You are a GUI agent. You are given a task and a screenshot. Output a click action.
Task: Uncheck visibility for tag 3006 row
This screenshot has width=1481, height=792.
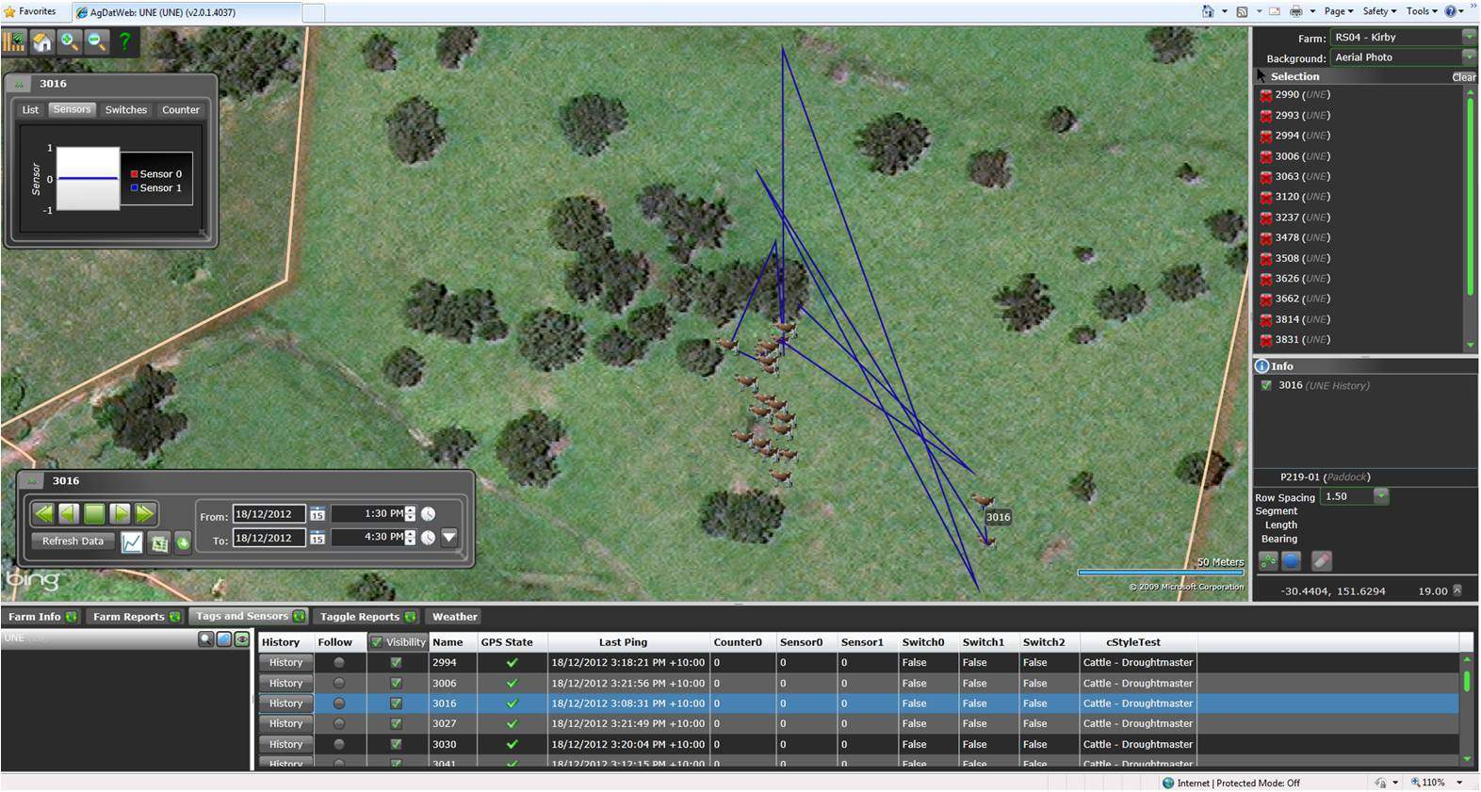pyautogui.click(x=396, y=684)
